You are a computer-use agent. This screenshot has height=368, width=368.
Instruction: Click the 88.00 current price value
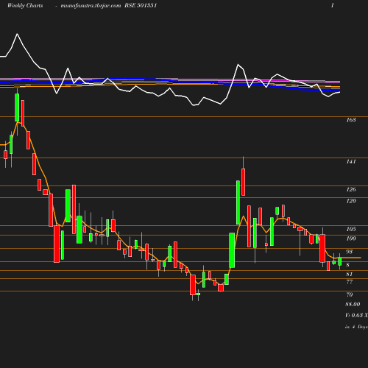353,304
